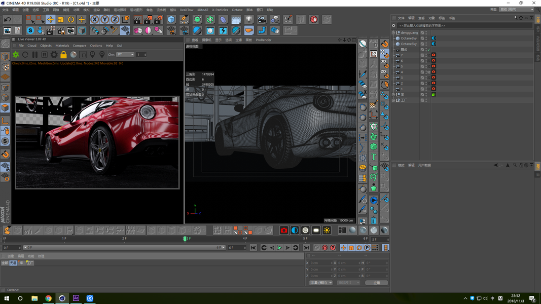
Task: Pause rendering in the Live Viewer
Action: pyautogui.click(x=35, y=55)
